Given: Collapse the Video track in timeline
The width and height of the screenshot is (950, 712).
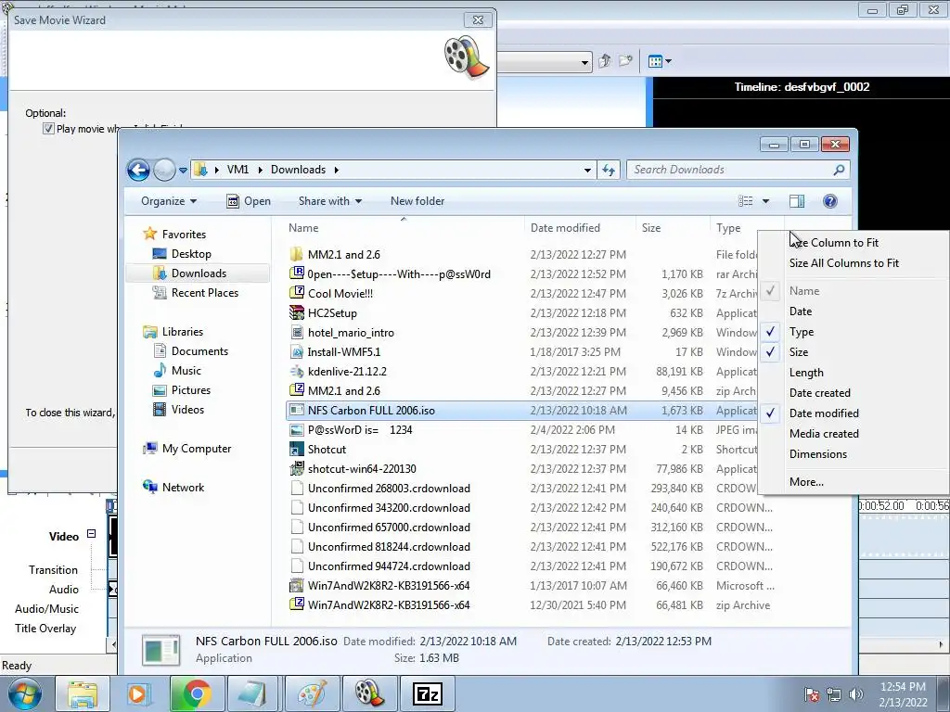Looking at the screenshot, I should 91,534.
